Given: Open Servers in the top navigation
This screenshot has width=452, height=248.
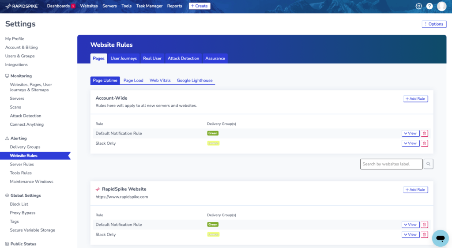Looking at the screenshot, I should (109, 6).
